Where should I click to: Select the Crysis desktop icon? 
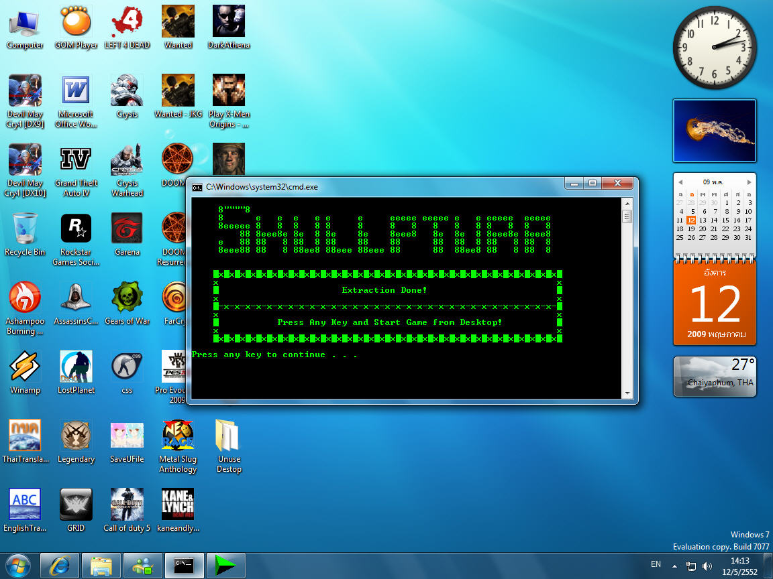pyautogui.click(x=127, y=97)
